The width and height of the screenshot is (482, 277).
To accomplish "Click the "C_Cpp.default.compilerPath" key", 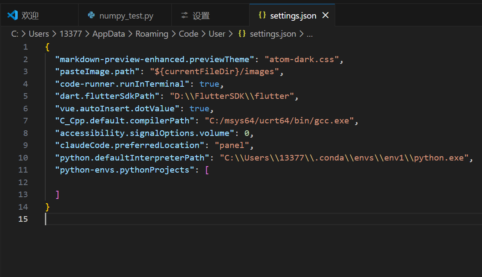I will click(124, 121).
